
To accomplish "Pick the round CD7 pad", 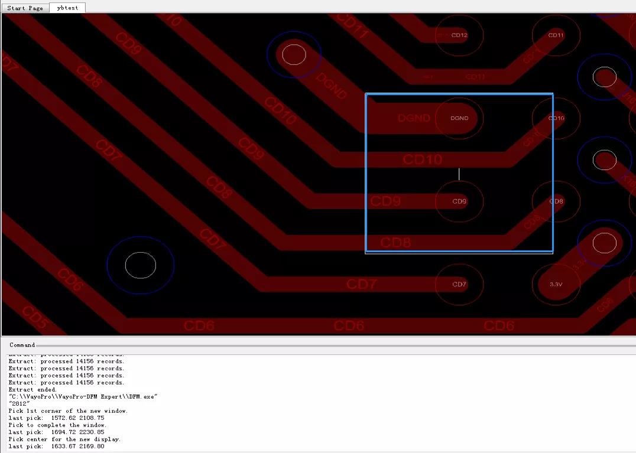I will tap(459, 285).
